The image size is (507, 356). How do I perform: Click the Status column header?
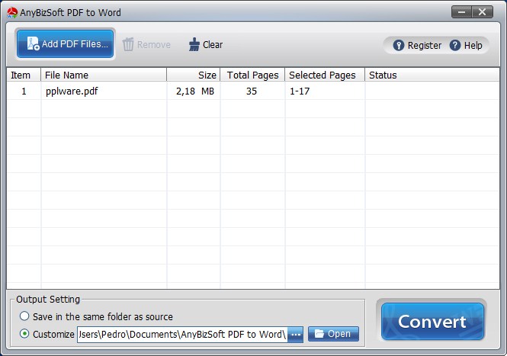(432, 75)
